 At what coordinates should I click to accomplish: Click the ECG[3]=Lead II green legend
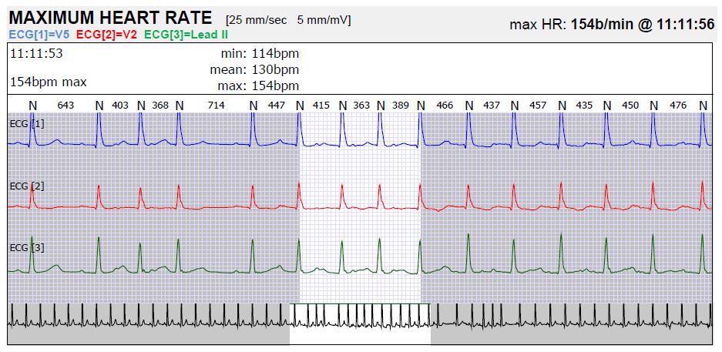pos(186,35)
